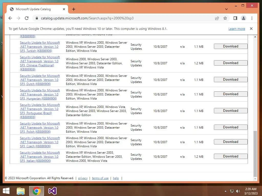Open the Italian update details link
The image size is (262, 196).
pos(40,157)
